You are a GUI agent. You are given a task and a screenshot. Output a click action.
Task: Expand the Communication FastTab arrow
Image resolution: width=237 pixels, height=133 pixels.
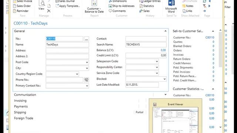(166, 95)
